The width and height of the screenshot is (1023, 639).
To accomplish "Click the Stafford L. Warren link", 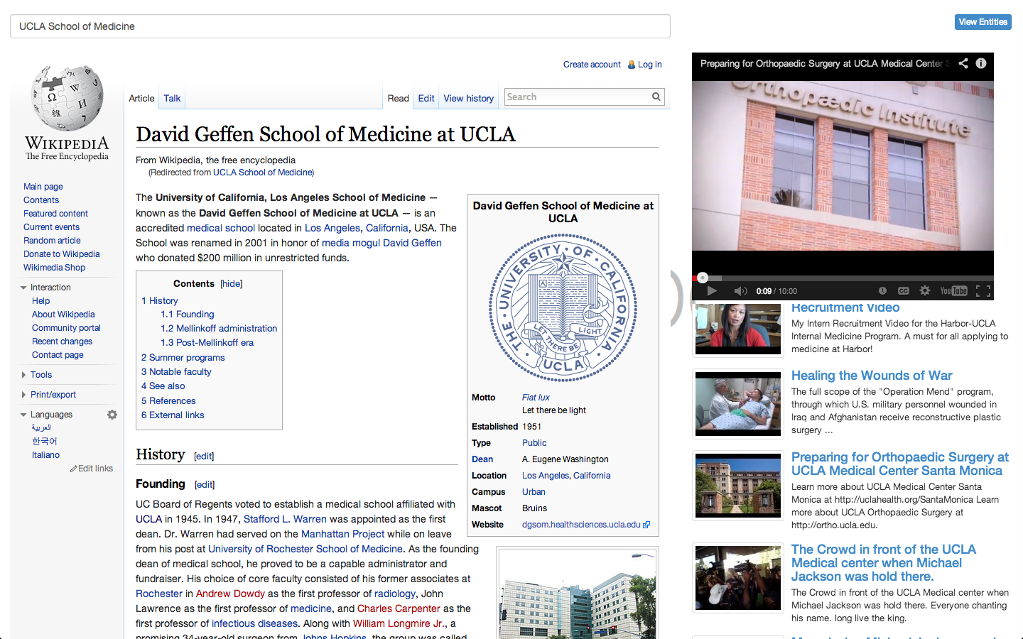I will tap(285, 519).
